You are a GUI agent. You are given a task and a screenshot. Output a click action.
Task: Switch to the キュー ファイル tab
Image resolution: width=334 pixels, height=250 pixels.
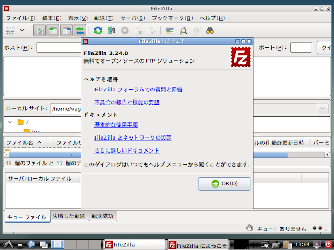point(27,217)
